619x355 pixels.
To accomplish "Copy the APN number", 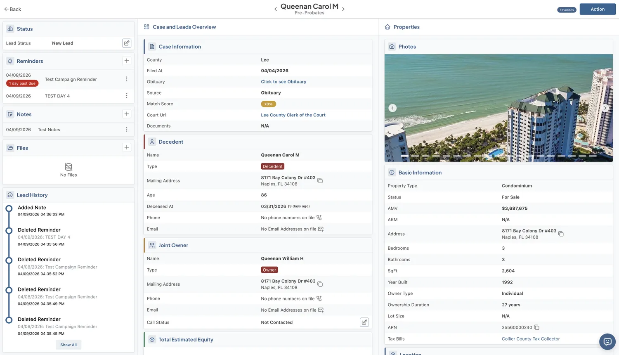I will 536,327.
